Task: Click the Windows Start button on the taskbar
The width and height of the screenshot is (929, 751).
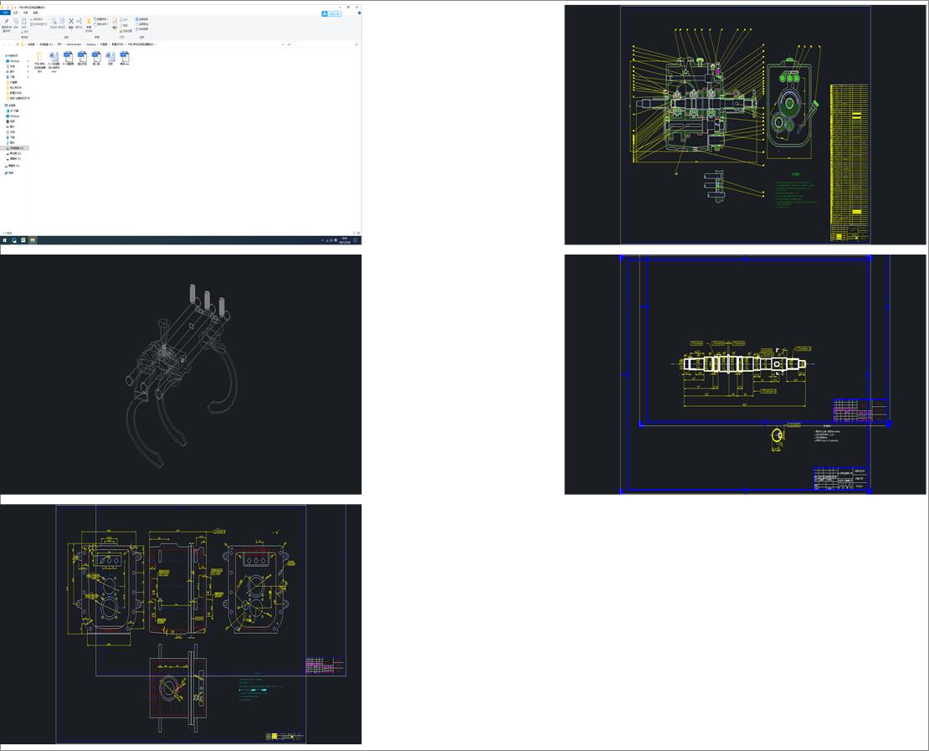Action: 4,240
